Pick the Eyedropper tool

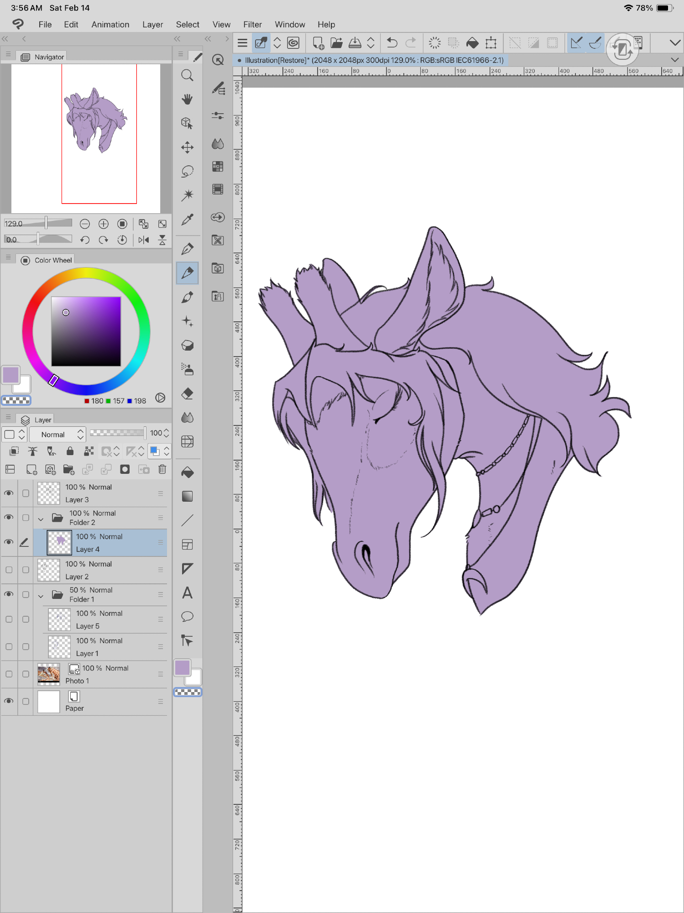pos(187,220)
